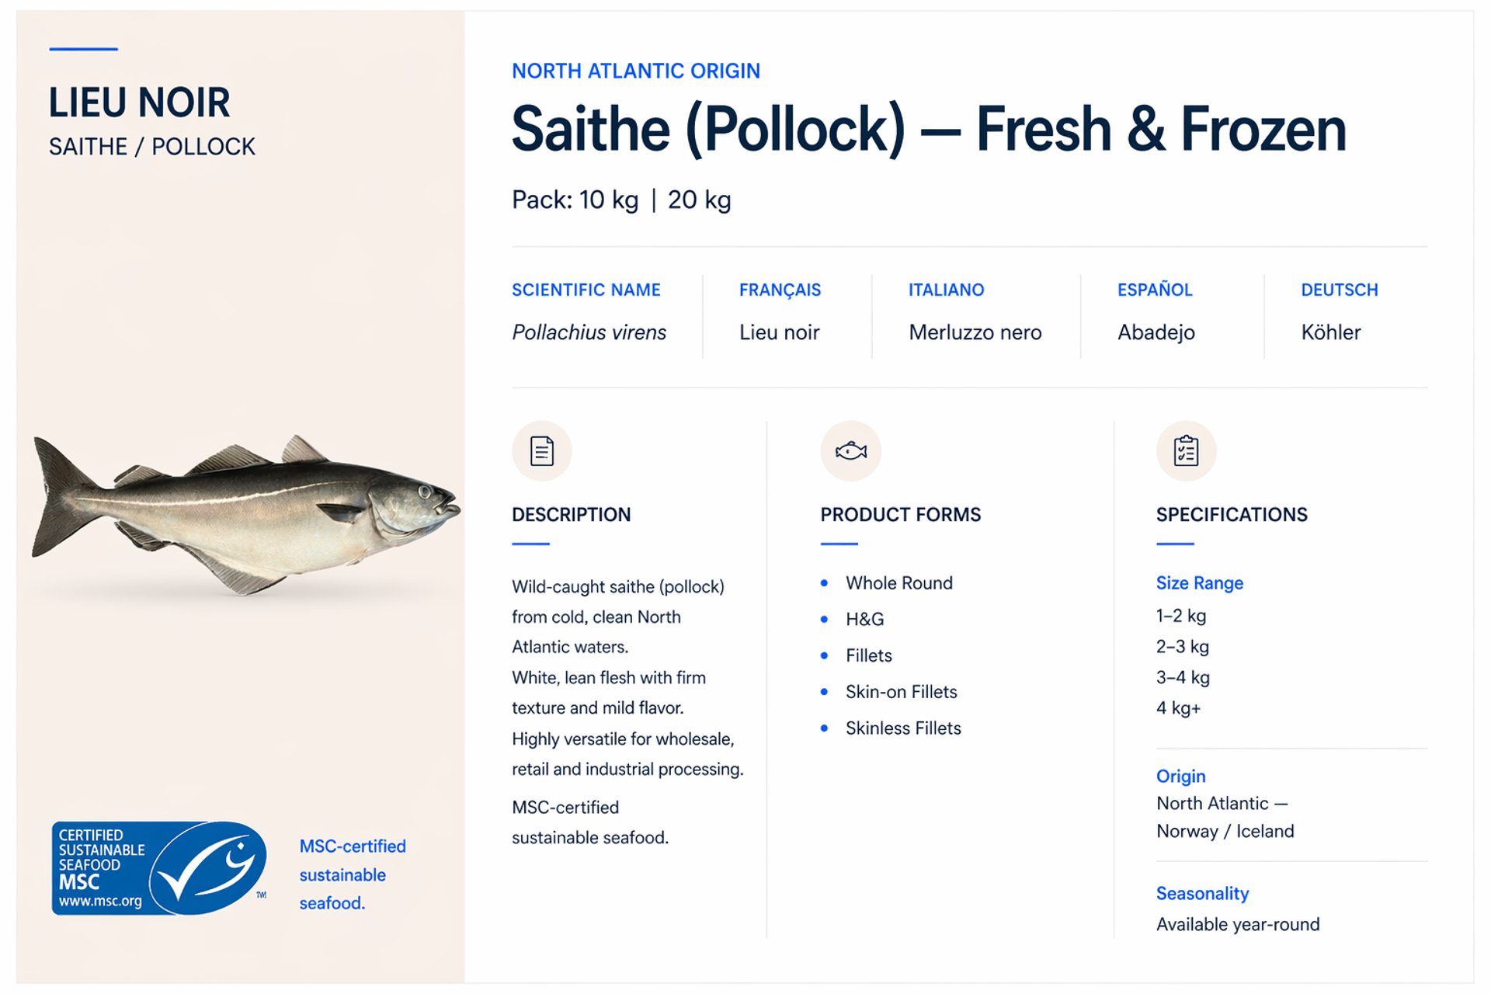Viewport: 1491px width, 994px height.
Task: Select the H&G list item
Action: [864, 620]
